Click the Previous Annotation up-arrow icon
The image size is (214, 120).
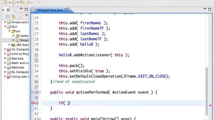coord(13,2)
